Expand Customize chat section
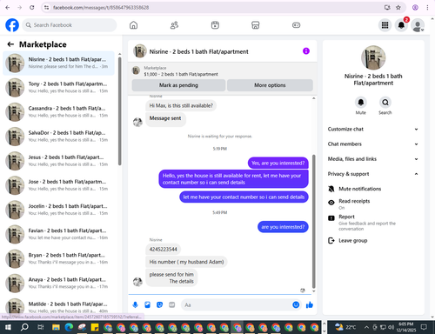 pyautogui.click(x=373, y=129)
